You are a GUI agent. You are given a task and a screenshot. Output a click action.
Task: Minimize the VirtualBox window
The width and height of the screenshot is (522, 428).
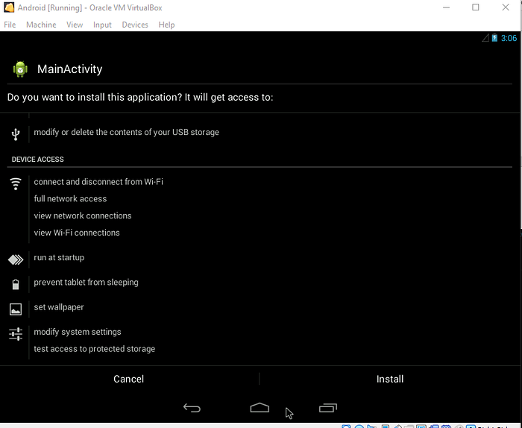(x=446, y=7)
